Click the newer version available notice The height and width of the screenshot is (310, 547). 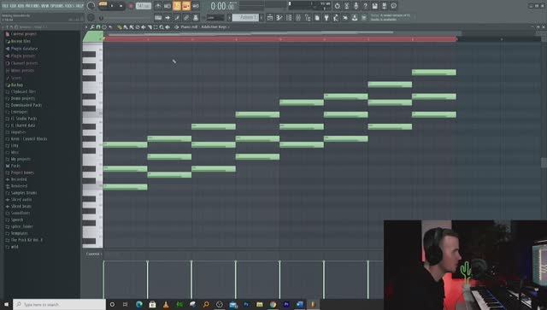click(391, 17)
